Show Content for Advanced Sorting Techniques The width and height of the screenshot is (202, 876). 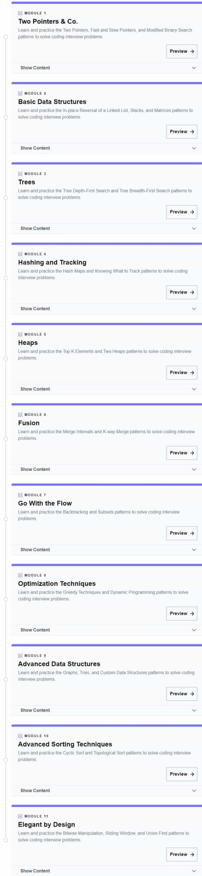35,790
